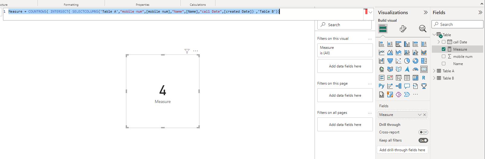This screenshot has height=159, width=485.
Task: Open Filters on this visual options
Action: pos(370,39)
